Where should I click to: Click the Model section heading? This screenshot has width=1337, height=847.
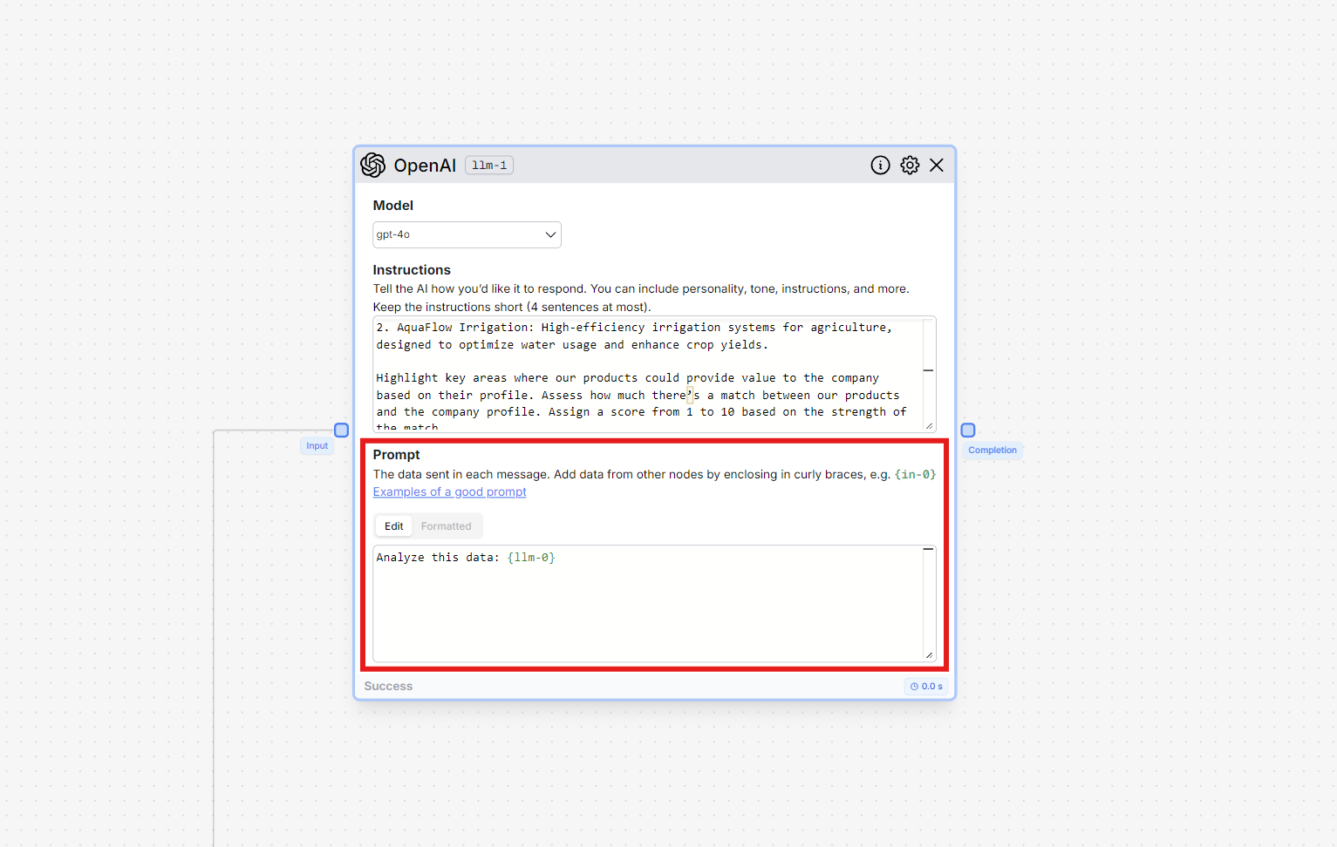point(393,206)
